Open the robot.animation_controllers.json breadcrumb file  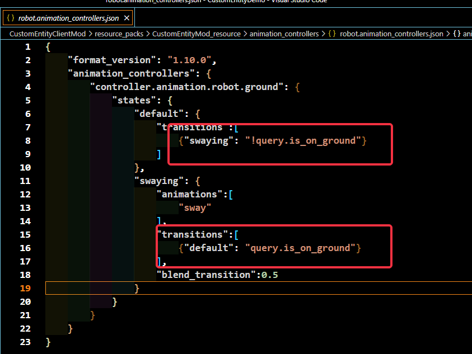(391, 34)
